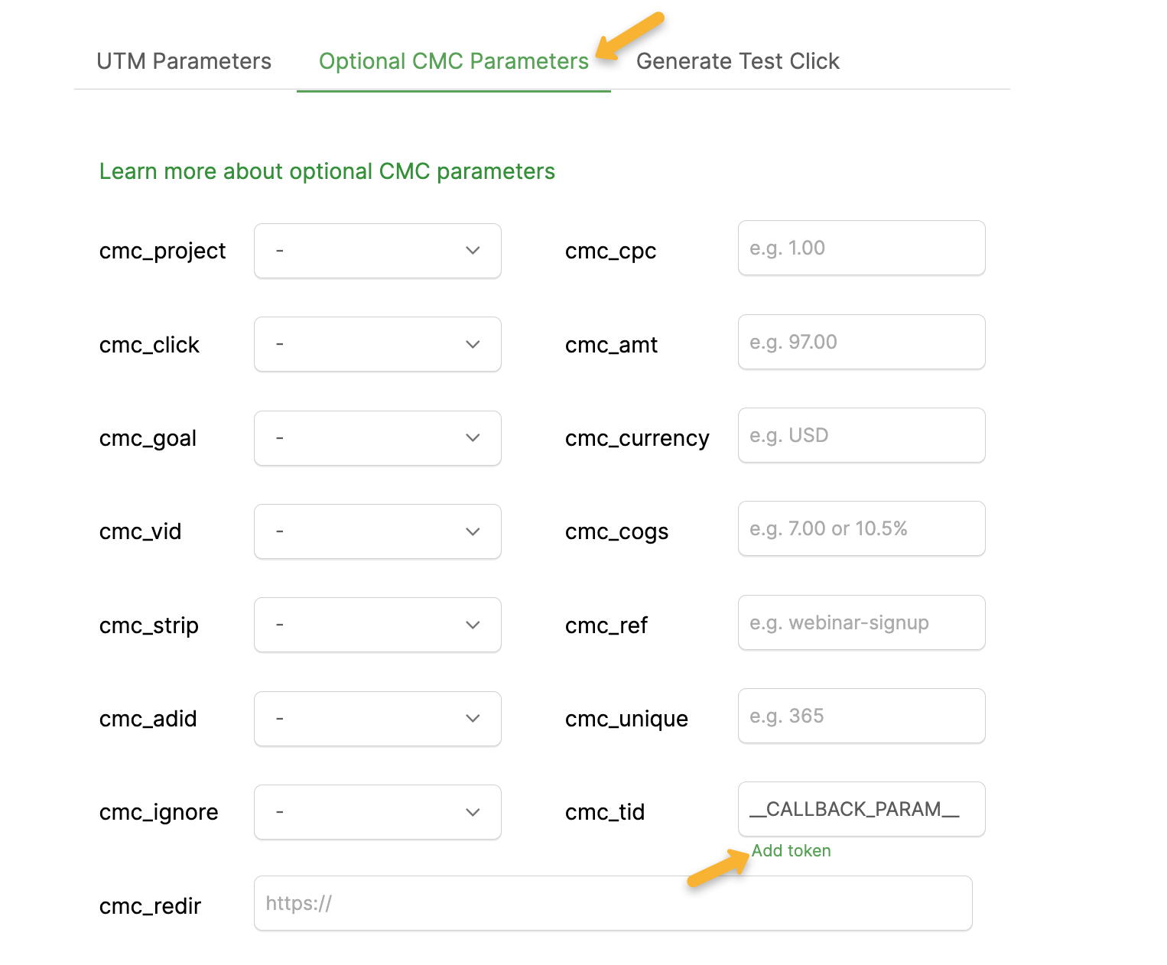Expand the cmc_strip dropdown
Viewport: 1167px width, 965px height.
[377, 625]
